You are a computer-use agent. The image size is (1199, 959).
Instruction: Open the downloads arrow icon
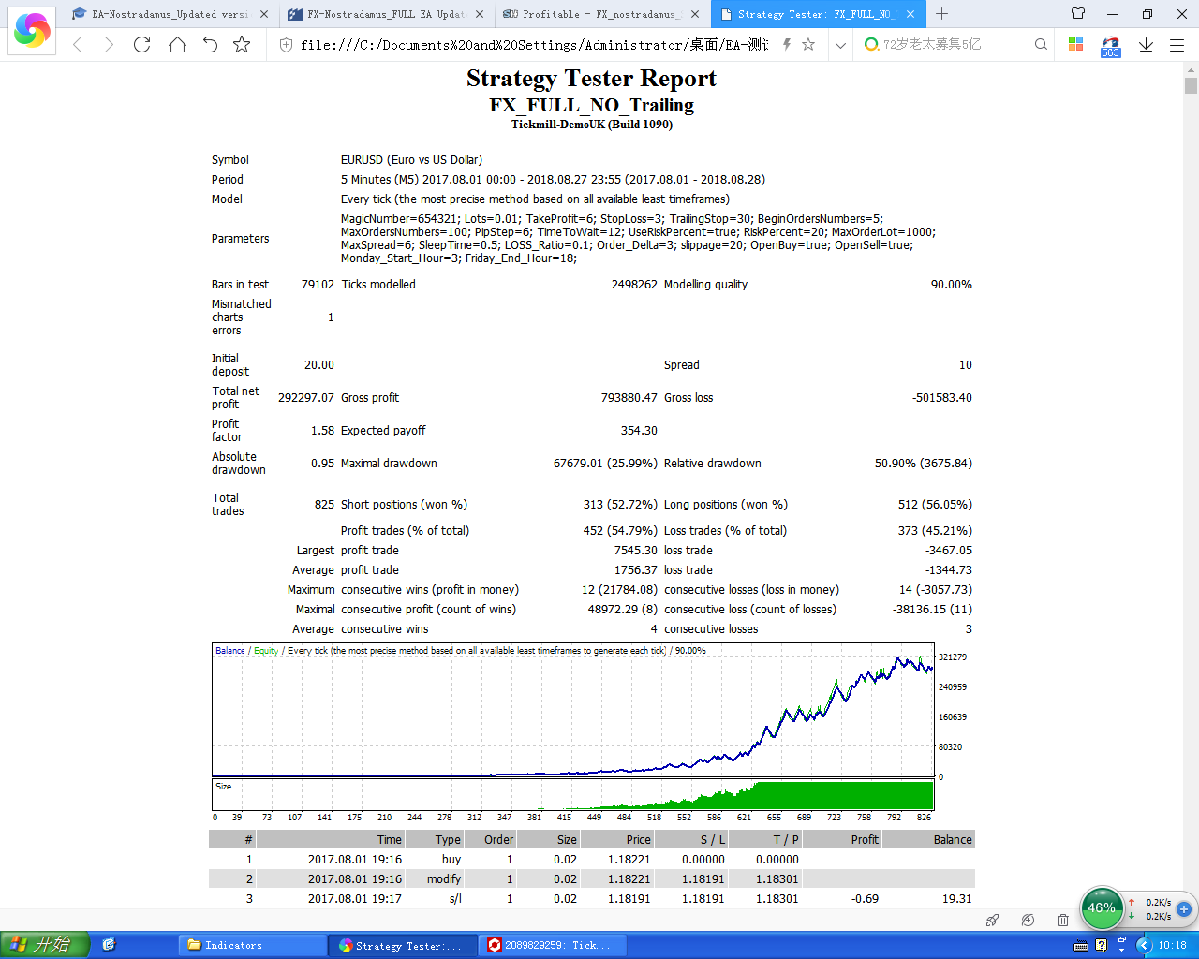[1146, 44]
